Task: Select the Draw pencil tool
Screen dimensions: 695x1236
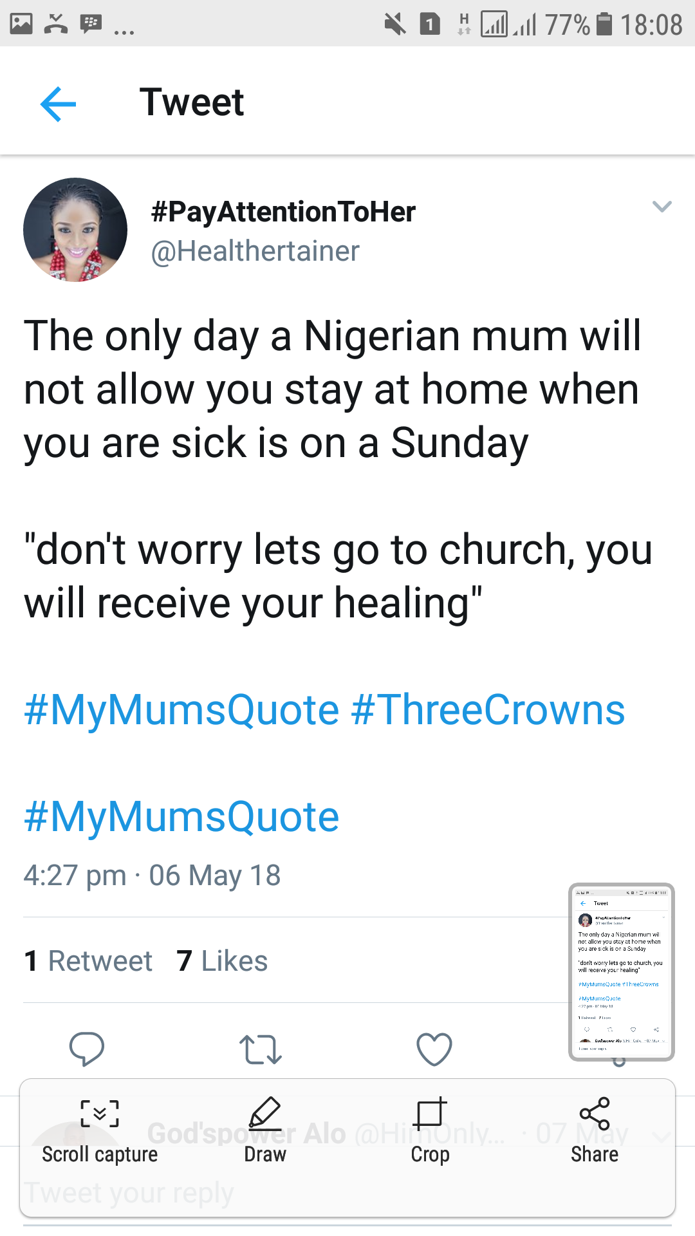Action: pyautogui.click(x=265, y=1130)
